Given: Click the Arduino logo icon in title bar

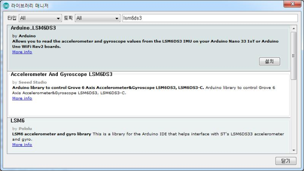Looking at the screenshot, I should click(6, 6).
